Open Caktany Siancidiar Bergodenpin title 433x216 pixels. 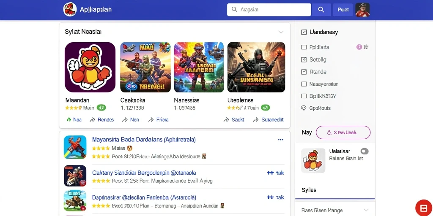point(144,173)
